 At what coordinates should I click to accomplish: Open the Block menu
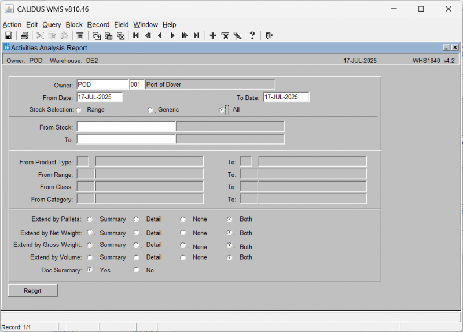(x=74, y=25)
